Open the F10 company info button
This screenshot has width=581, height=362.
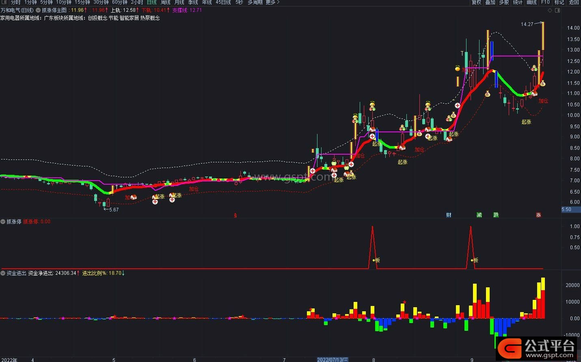tap(545, 2)
